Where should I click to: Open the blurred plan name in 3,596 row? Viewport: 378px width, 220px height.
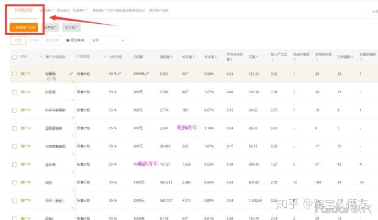click(51, 92)
